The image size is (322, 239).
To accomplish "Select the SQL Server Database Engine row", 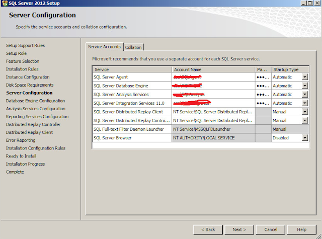I will coord(132,86).
